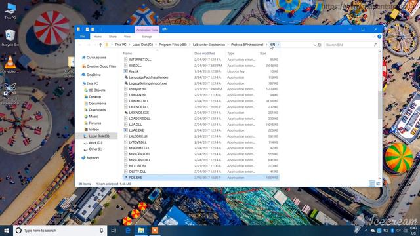Image resolution: width=420 pixels, height=236 pixels.
Task: Select OneDrive in the navigation pane
Action: point(93,75)
